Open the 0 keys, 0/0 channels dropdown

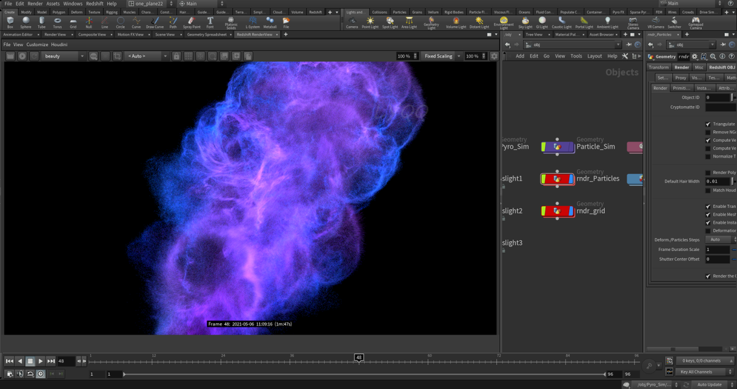pyautogui.click(x=704, y=360)
